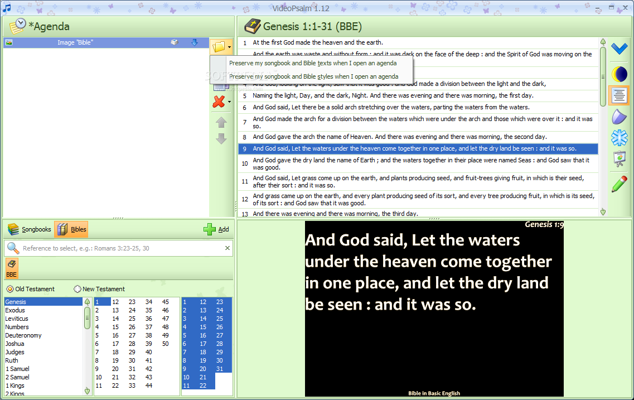Click verse 5 'Naming the light, Day'
This screenshot has width=634, height=400.
[x=418, y=95]
